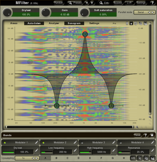Open L+R channel mode menu

(129, 3)
